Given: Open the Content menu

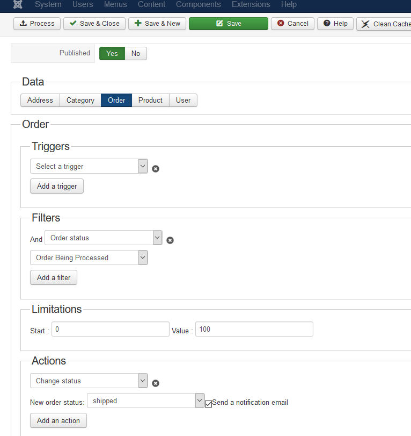Looking at the screenshot, I should pyautogui.click(x=151, y=4).
